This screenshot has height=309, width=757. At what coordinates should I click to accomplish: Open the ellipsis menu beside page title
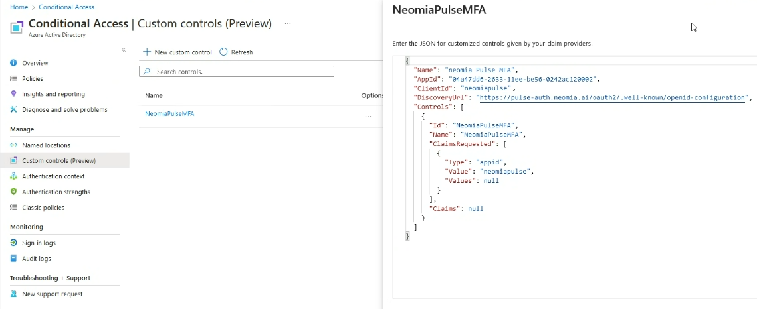click(288, 23)
